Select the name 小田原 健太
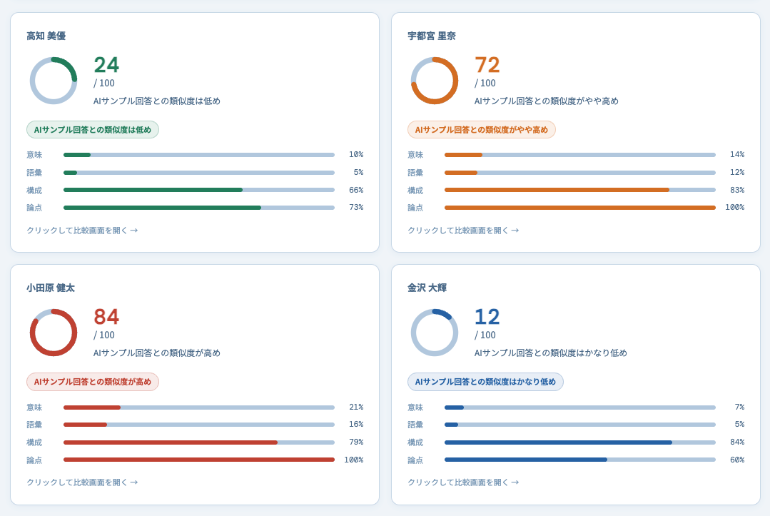Image resolution: width=770 pixels, height=516 pixels. (51, 288)
